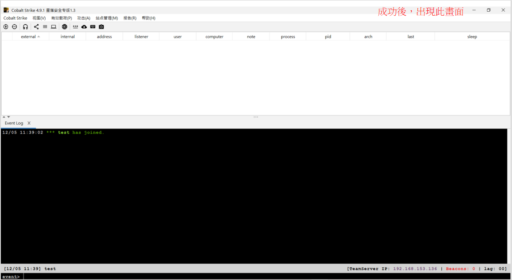Sort by the external column header
This screenshot has width=512, height=280.
click(30, 36)
